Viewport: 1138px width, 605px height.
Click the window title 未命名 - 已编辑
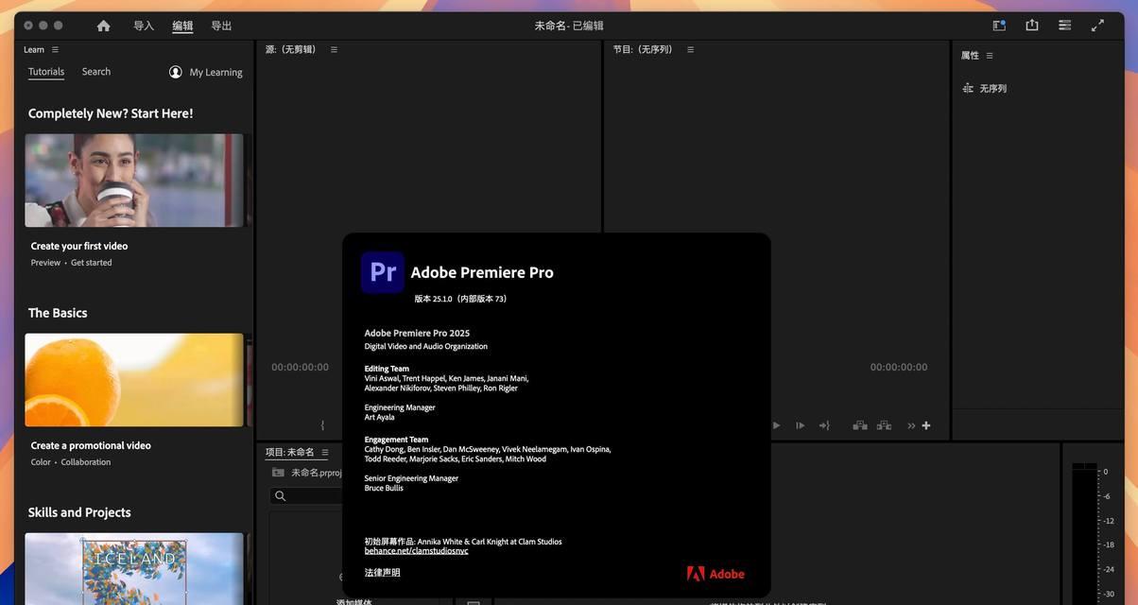[x=569, y=26]
